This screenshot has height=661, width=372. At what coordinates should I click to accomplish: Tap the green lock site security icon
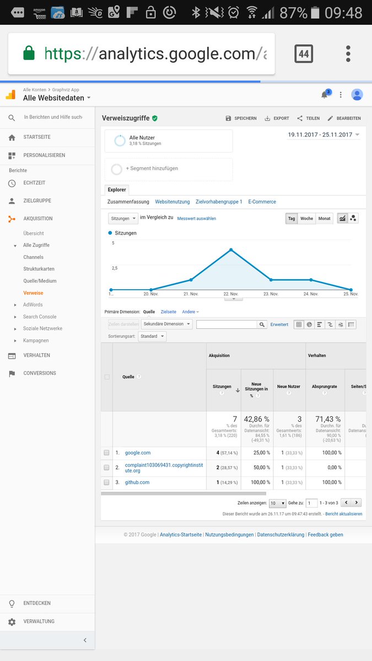click(29, 53)
